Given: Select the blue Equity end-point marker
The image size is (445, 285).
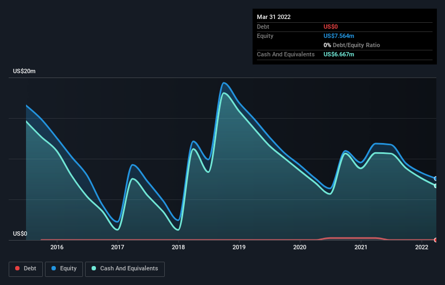Looking at the screenshot, I should pos(436,179).
